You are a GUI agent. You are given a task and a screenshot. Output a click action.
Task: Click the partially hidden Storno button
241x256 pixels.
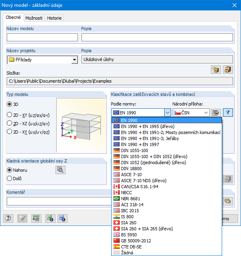coord(230,219)
